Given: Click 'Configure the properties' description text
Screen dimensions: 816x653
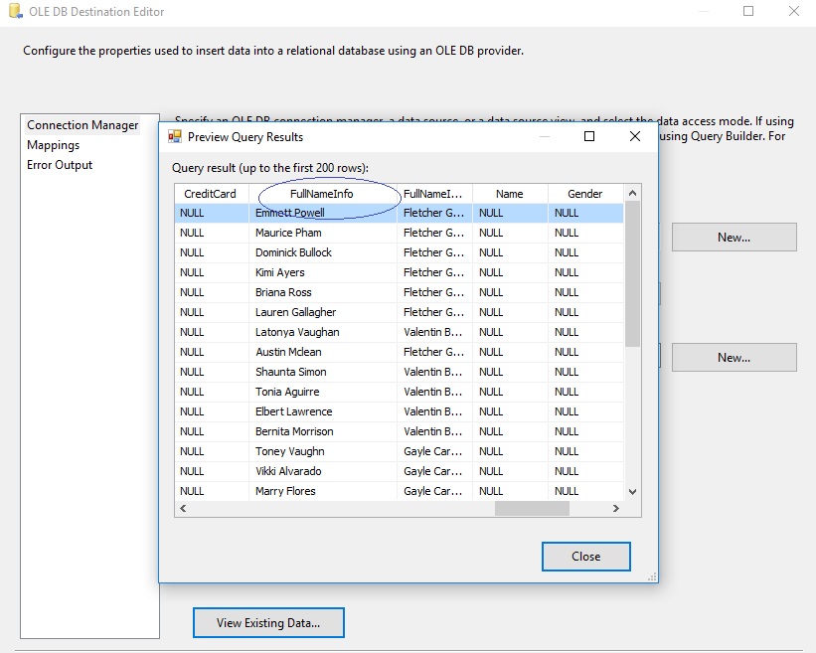Looking at the screenshot, I should 273,51.
